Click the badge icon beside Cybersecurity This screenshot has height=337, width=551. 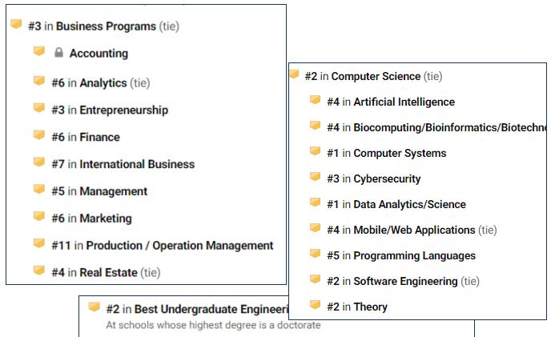[x=316, y=177]
